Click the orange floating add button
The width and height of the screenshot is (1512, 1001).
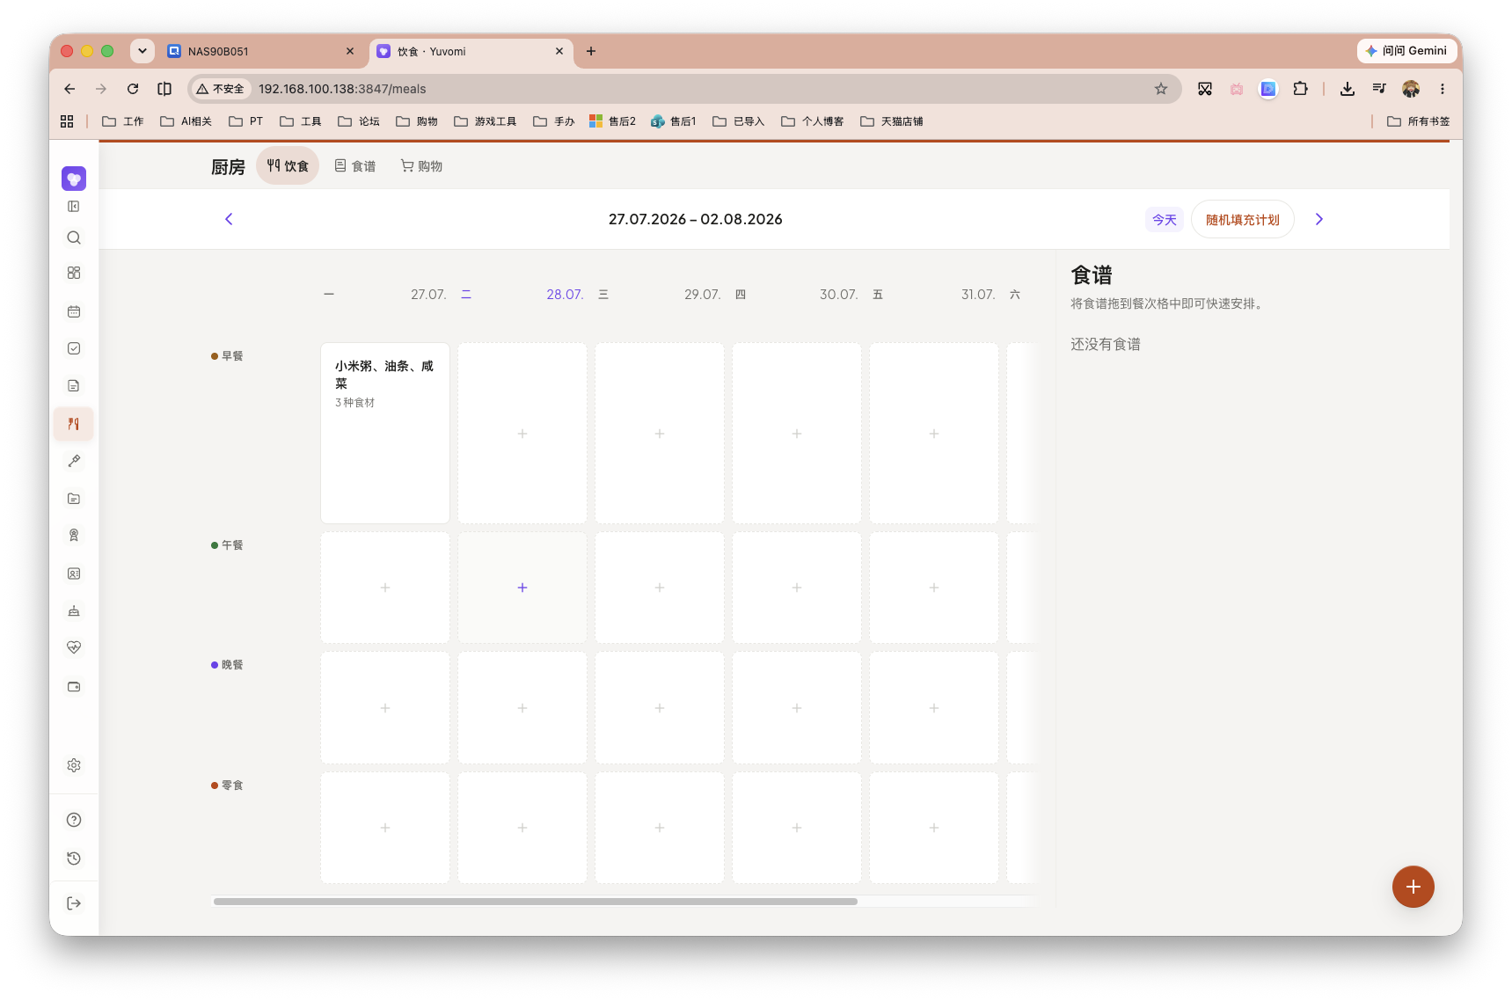(1413, 887)
